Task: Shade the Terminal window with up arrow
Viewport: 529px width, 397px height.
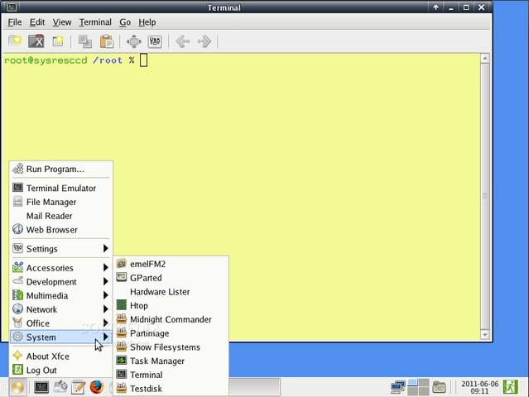Action: 436,7
